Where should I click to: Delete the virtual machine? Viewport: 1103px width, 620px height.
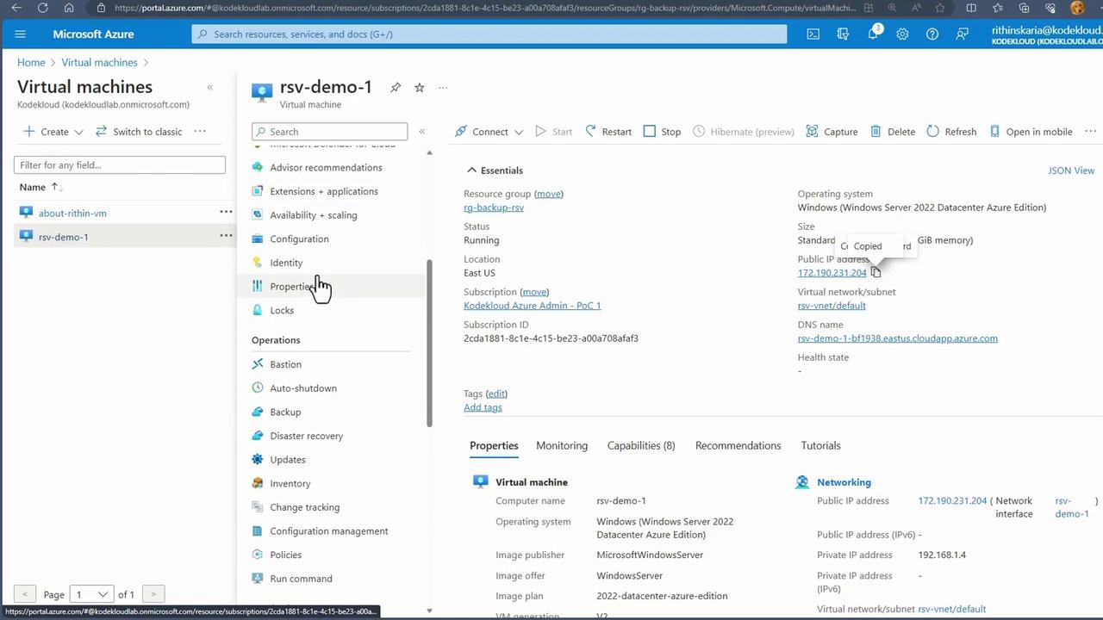pyautogui.click(x=893, y=132)
